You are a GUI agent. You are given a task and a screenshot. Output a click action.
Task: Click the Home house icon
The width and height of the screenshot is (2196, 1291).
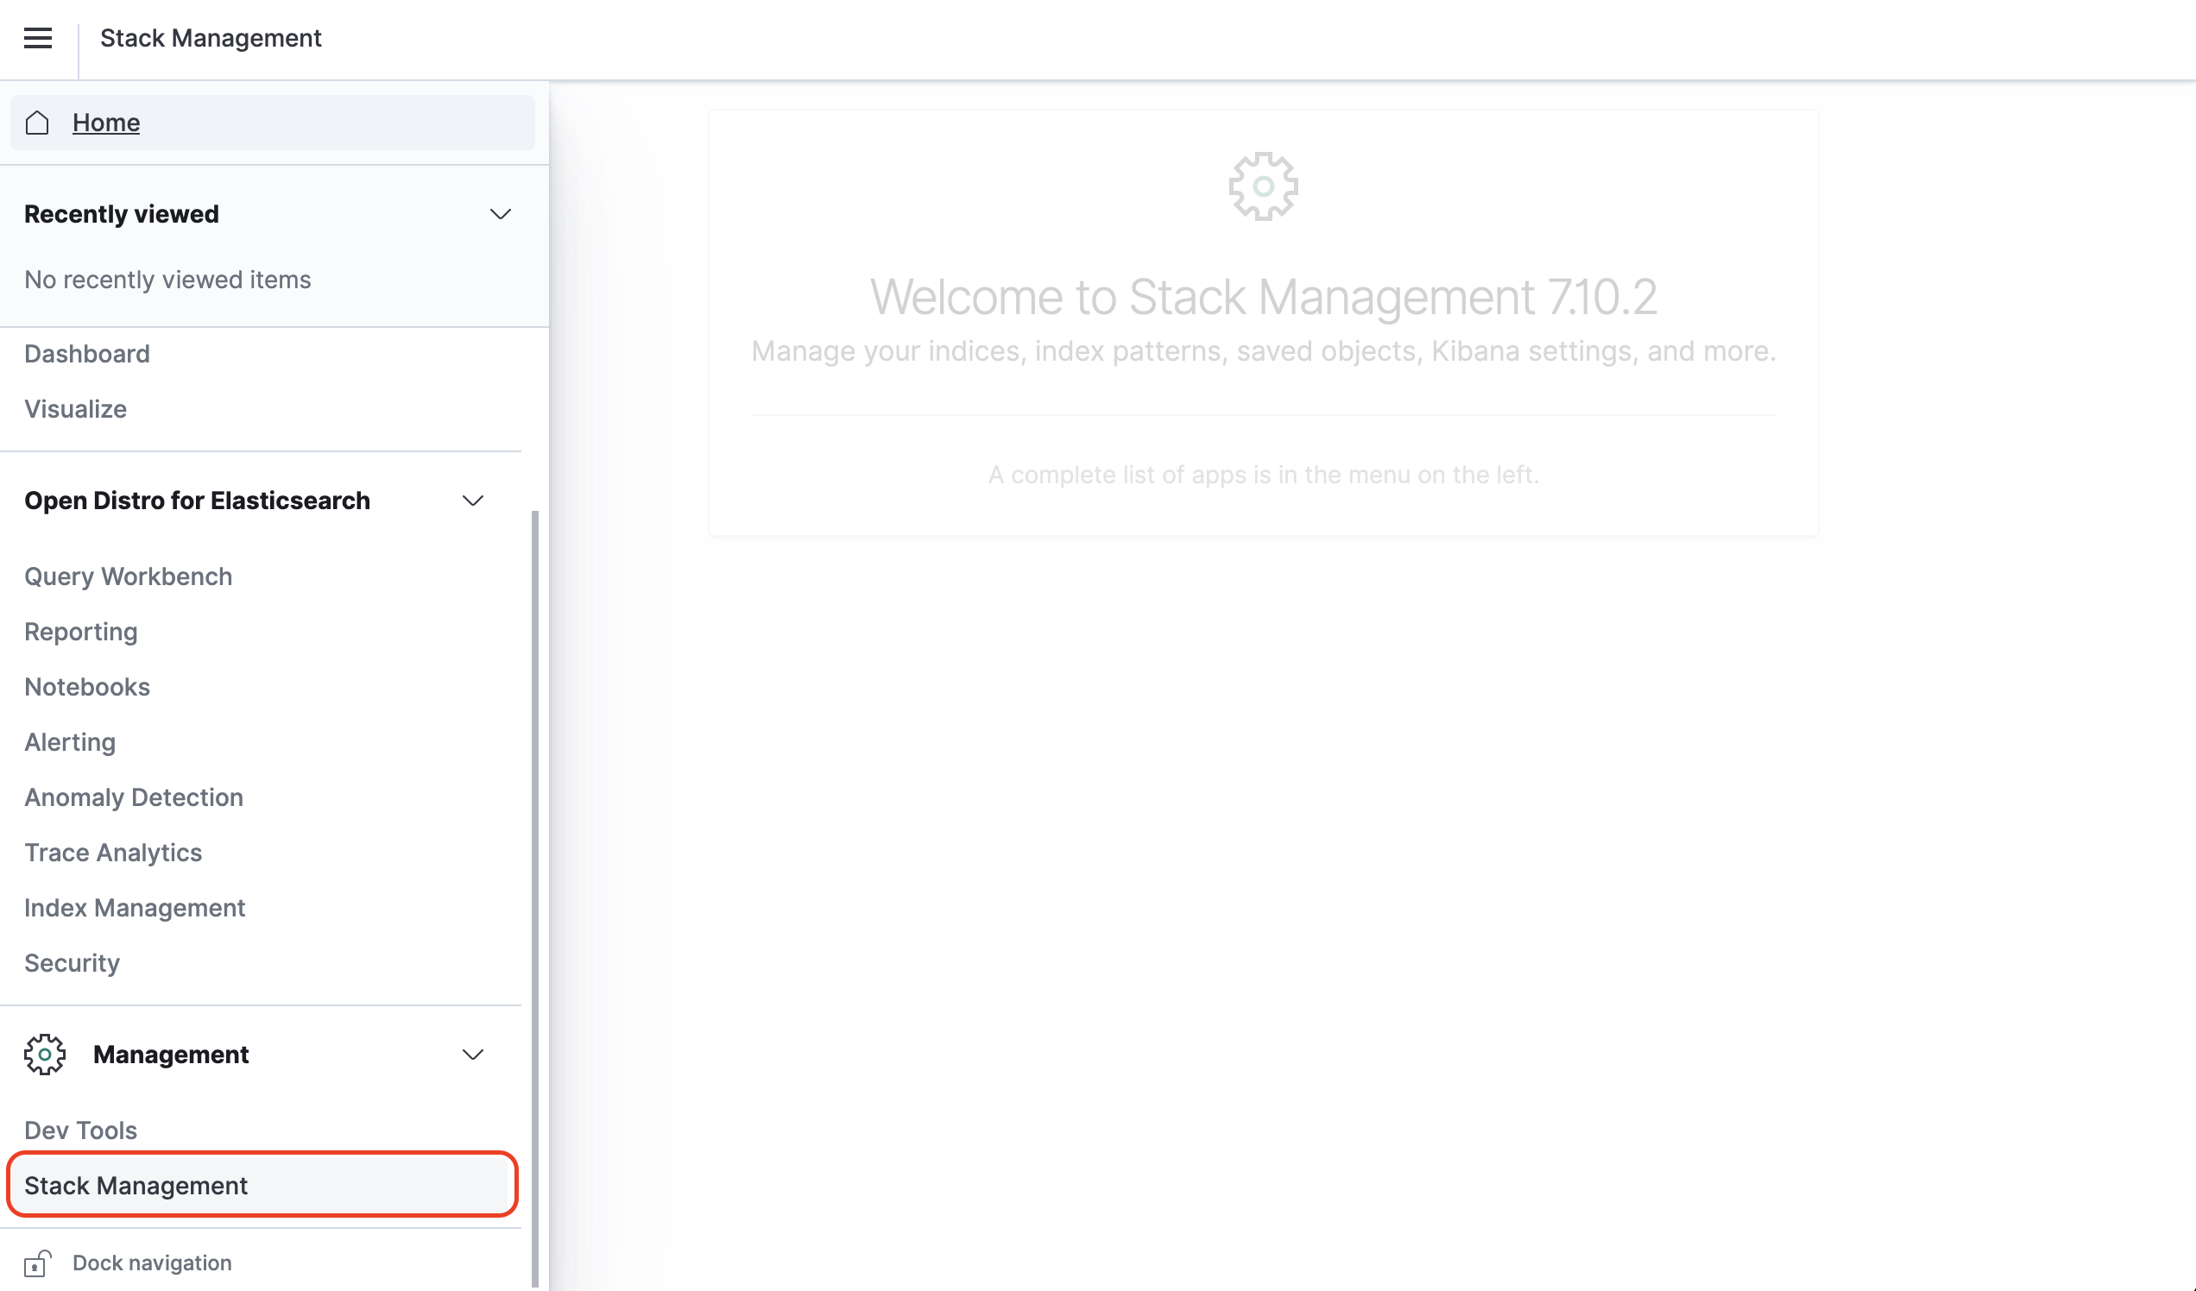click(x=37, y=123)
